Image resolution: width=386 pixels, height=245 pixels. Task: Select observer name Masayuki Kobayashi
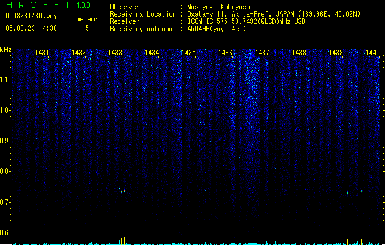(220, 7)
